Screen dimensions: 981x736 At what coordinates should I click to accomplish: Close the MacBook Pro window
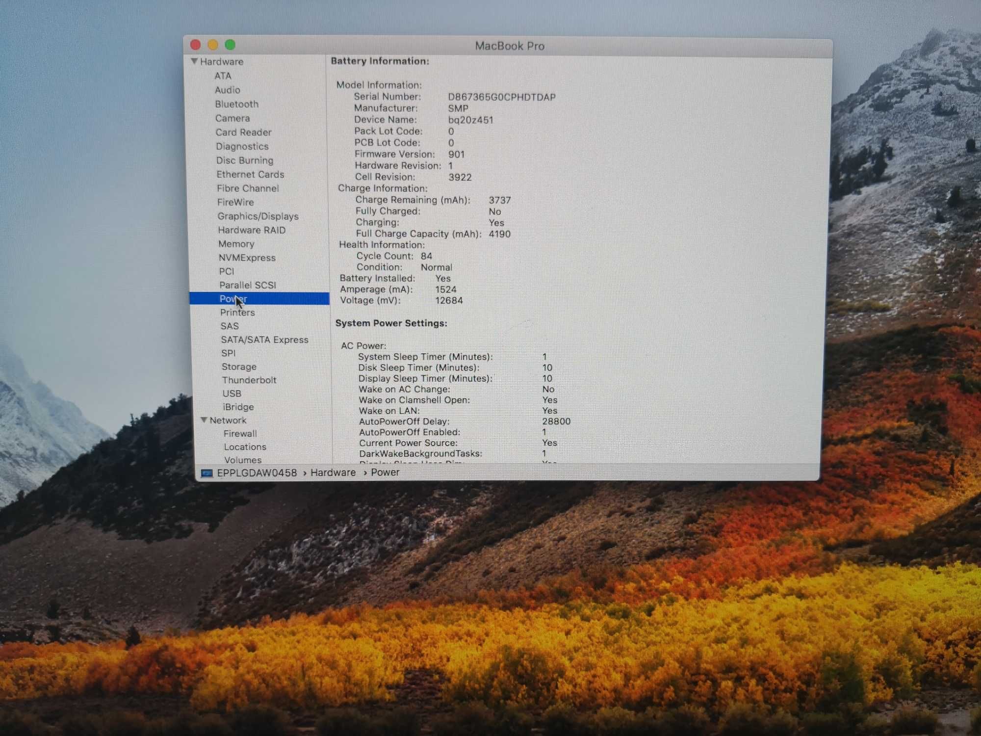(195, 45)
